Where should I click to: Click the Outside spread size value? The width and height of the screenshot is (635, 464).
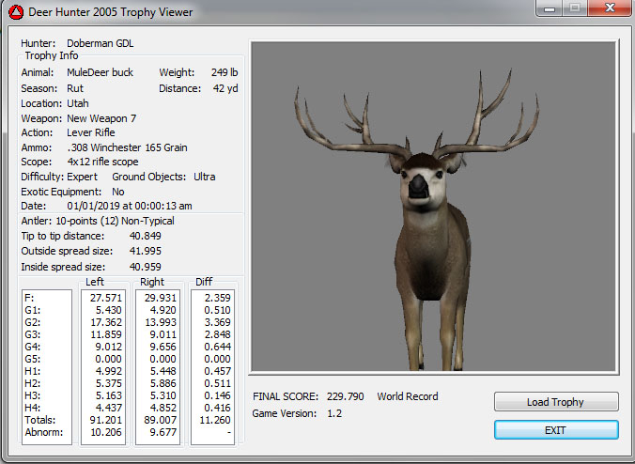145,251
